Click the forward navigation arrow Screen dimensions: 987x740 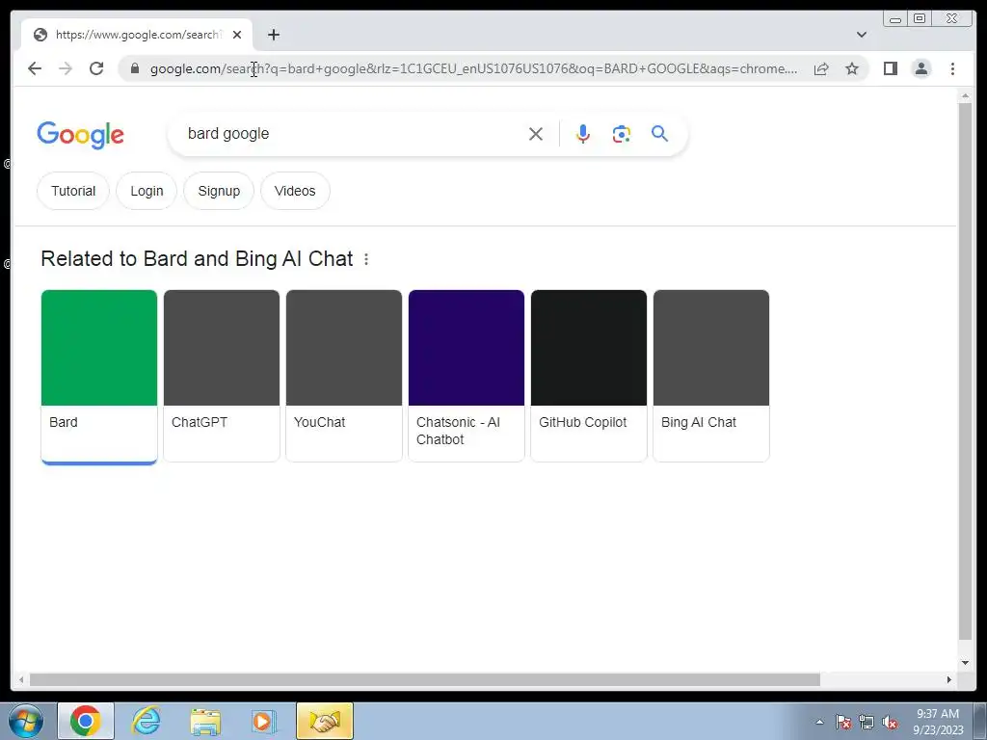[66, 68]
